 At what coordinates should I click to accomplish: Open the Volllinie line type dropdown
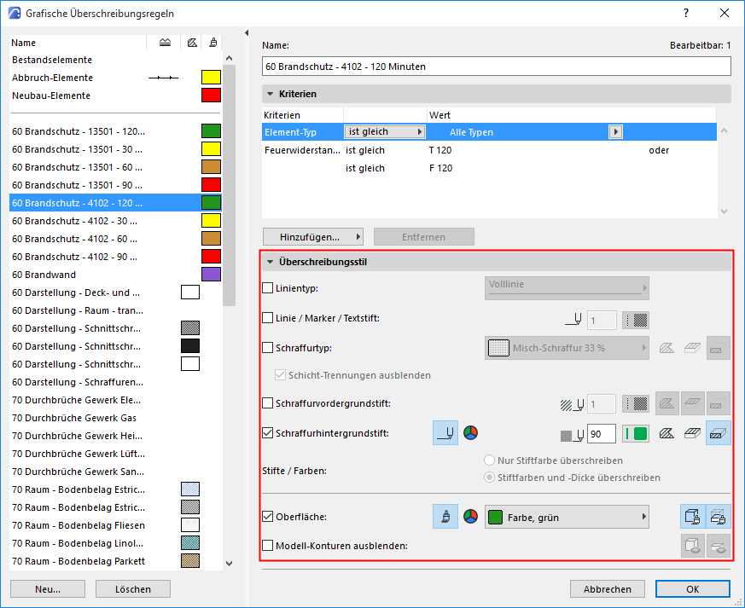567,288
